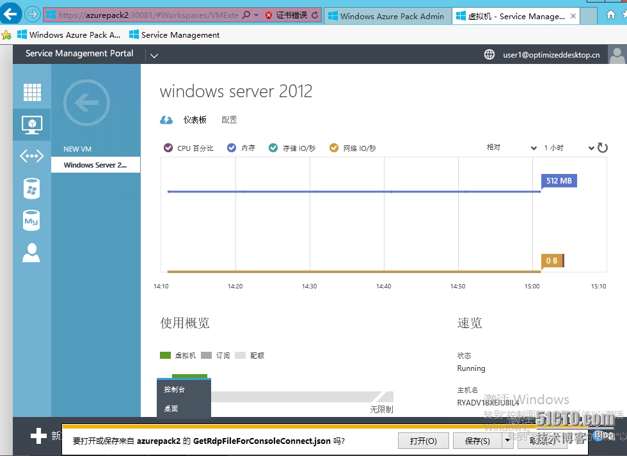This screenshot has height=456, width=627.
Task: Click the gray 订阅 legend swatch
Action: pos(206,355)
